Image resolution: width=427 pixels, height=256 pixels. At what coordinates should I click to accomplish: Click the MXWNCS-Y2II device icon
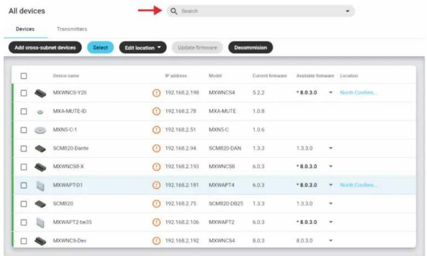(40, 93)
